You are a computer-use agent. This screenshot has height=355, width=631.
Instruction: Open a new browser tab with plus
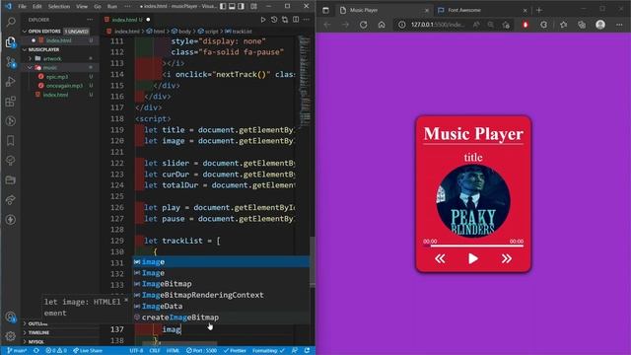[539, 10]
